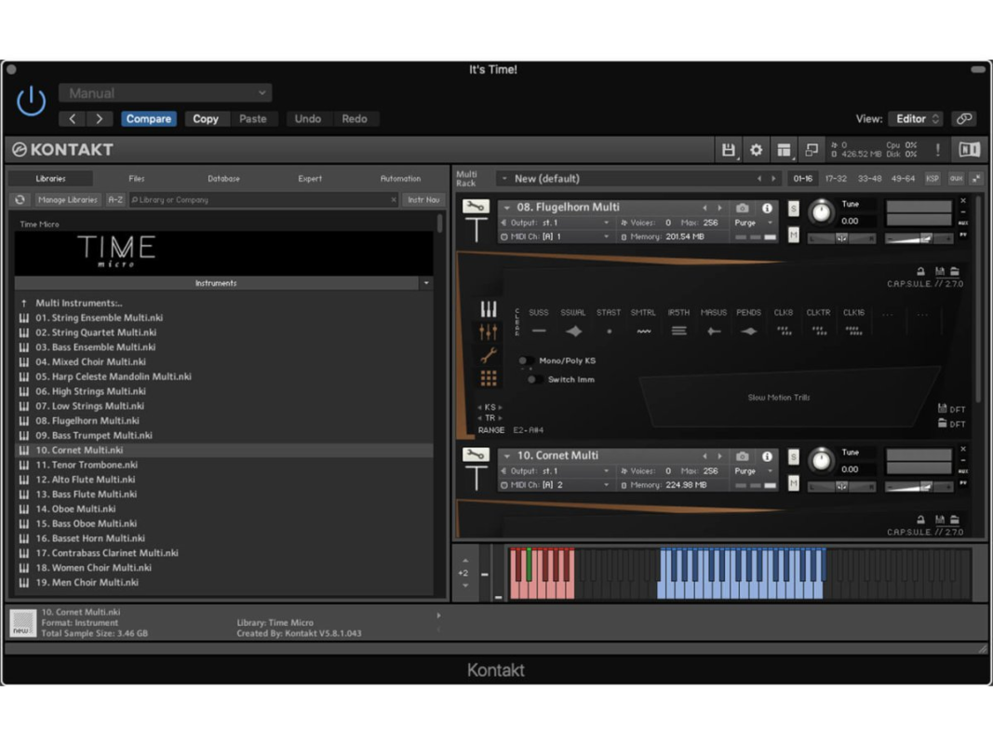Take snapshot with Cornet Multi camera icon

[x=742, y=456]
